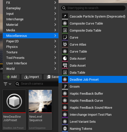
Task: Open the User Interface category
Action: tap(30, 63)
